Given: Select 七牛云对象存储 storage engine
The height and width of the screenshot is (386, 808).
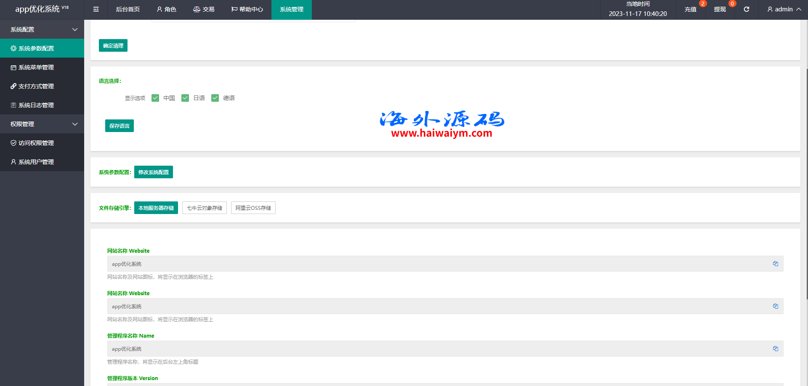Looking at the screenshot, I should 205,208.
